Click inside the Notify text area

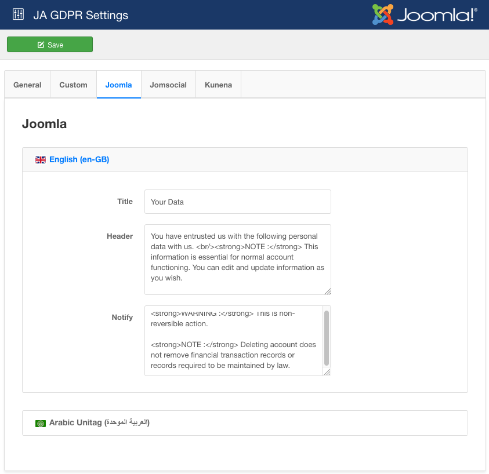coord(232,341)
